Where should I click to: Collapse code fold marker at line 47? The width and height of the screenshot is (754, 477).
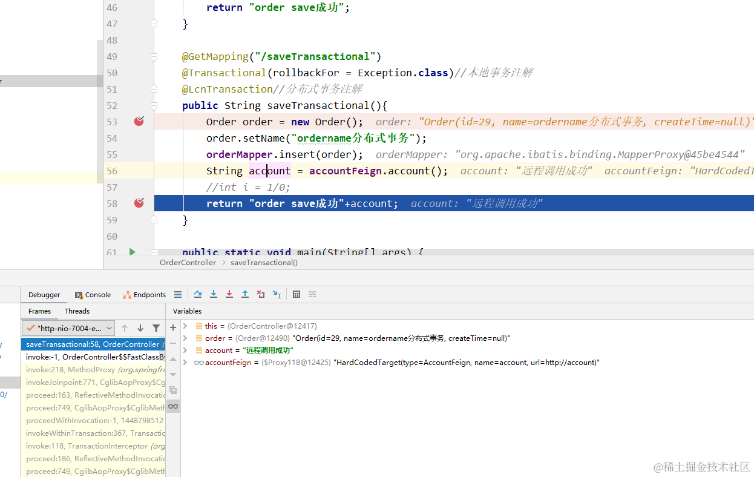154,24
